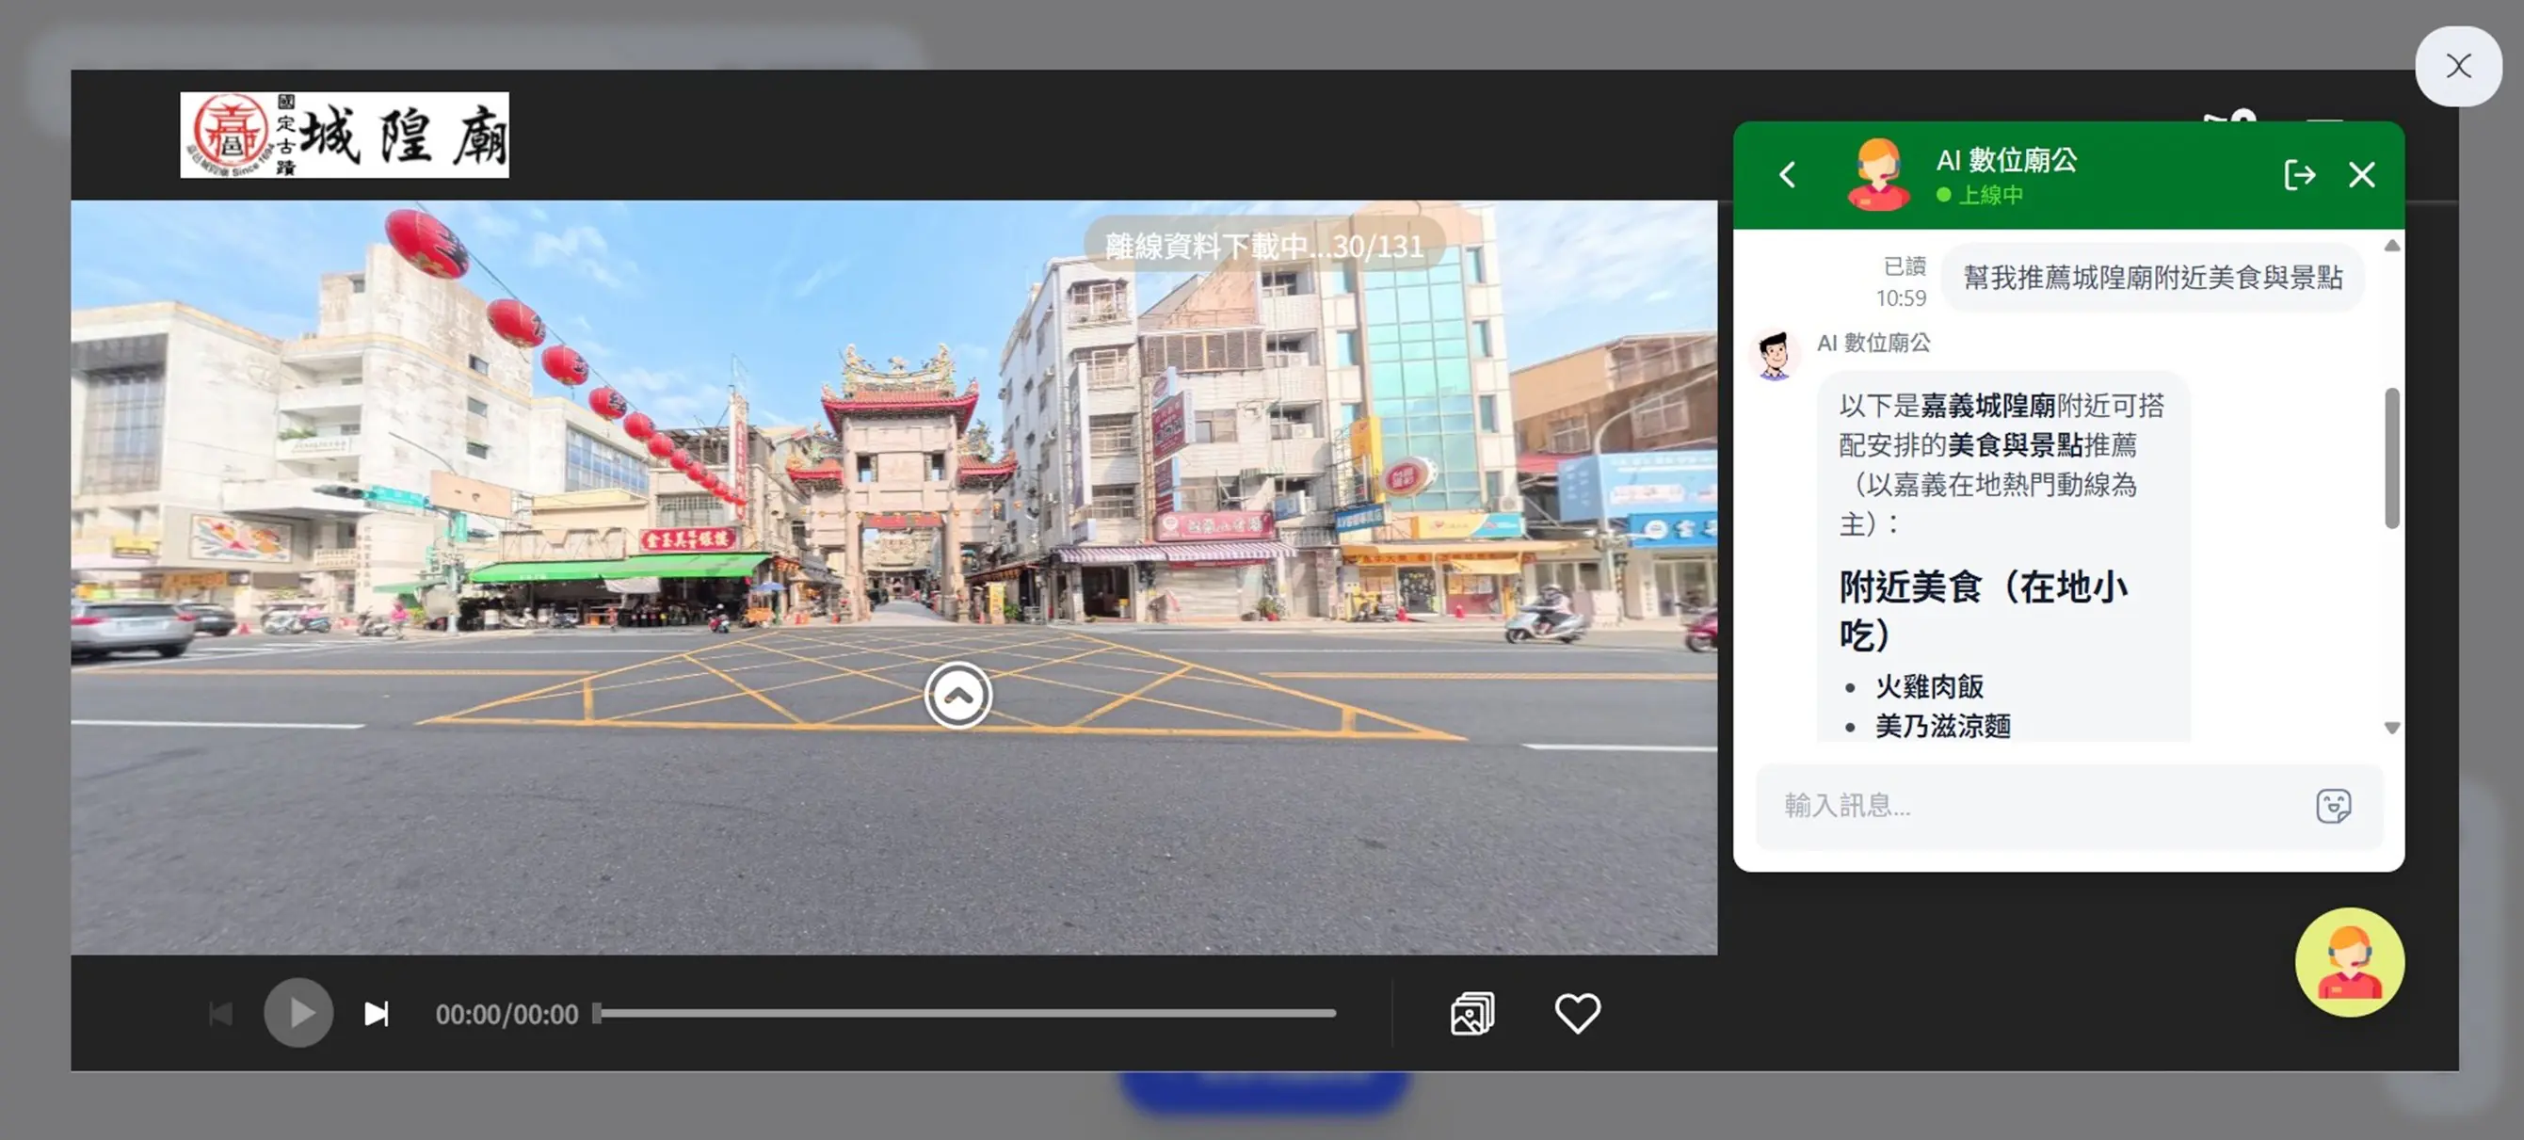Close the virtual tour modal window
This screenshot has width=2524, height=1140.
2457,67
